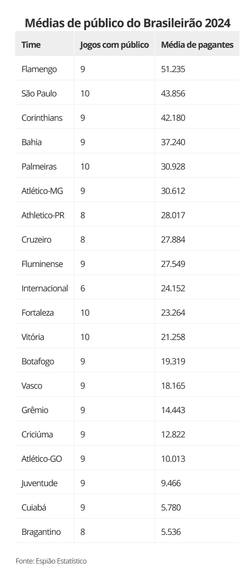Click Internacional games count 6

(x=83, y=288)
